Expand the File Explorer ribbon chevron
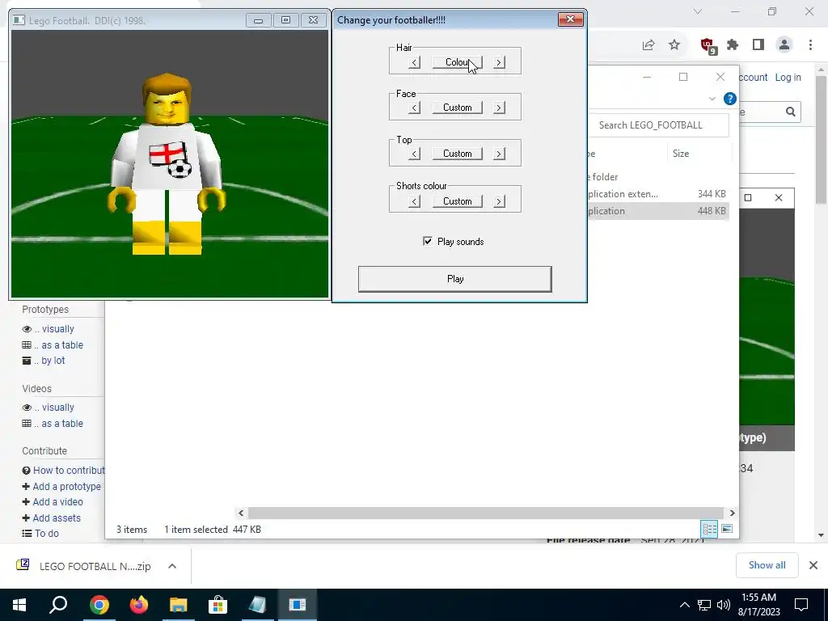 tap(712, 99)
